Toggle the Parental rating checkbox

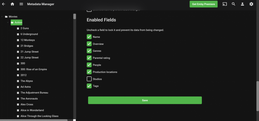pos(89,58)
